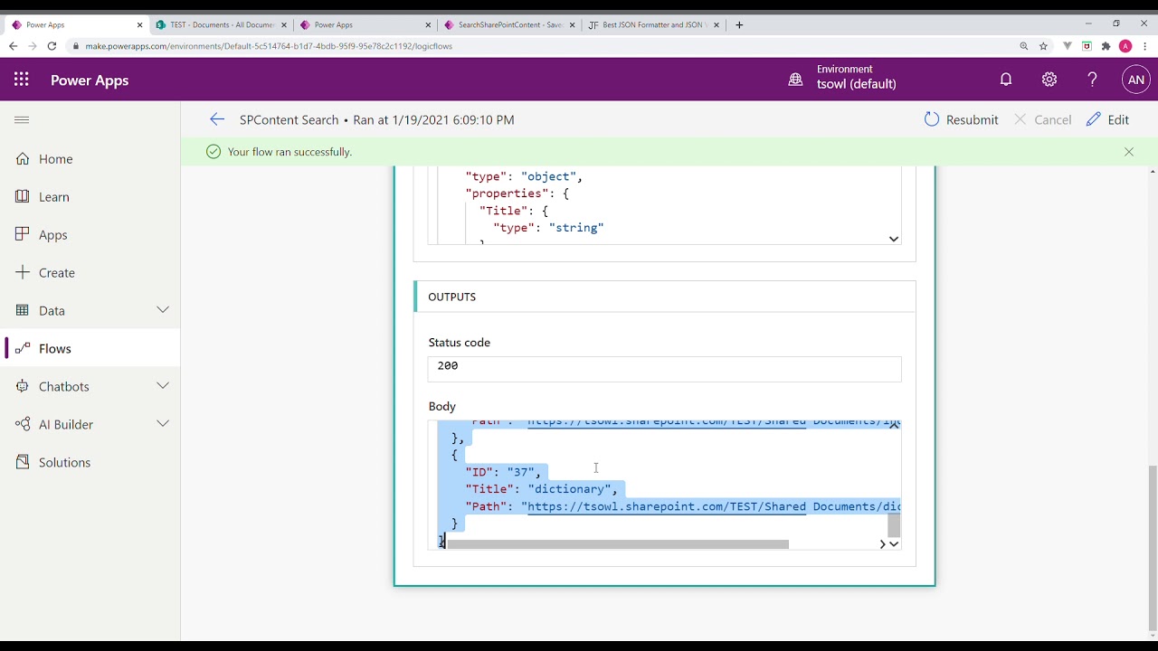Click the Body box top-right up arrow
The width and height of the screenshot is (1158, 651).
(894, 425)
